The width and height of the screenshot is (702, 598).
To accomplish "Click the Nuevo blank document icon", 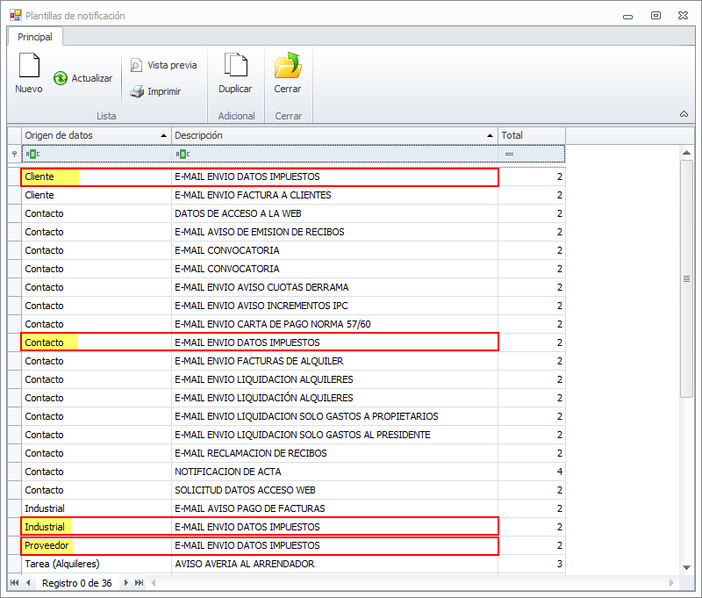I will (29, 65).
